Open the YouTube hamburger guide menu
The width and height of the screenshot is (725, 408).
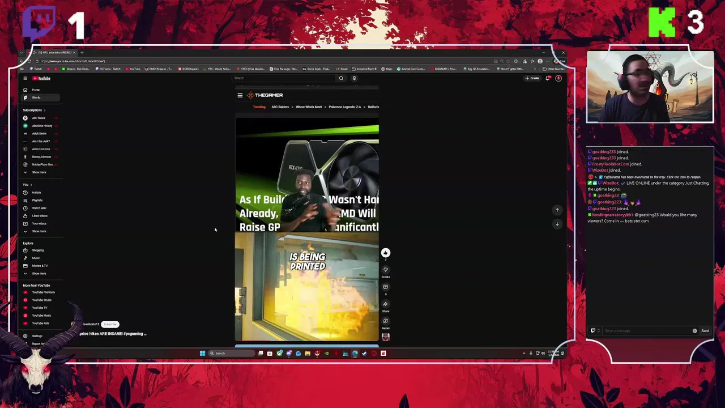(25, 78)
